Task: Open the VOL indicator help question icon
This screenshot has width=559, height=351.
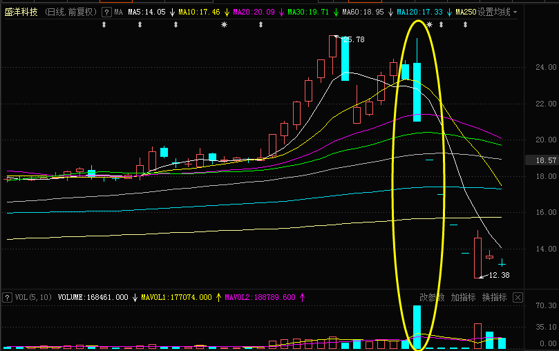Action: (7, 297)
